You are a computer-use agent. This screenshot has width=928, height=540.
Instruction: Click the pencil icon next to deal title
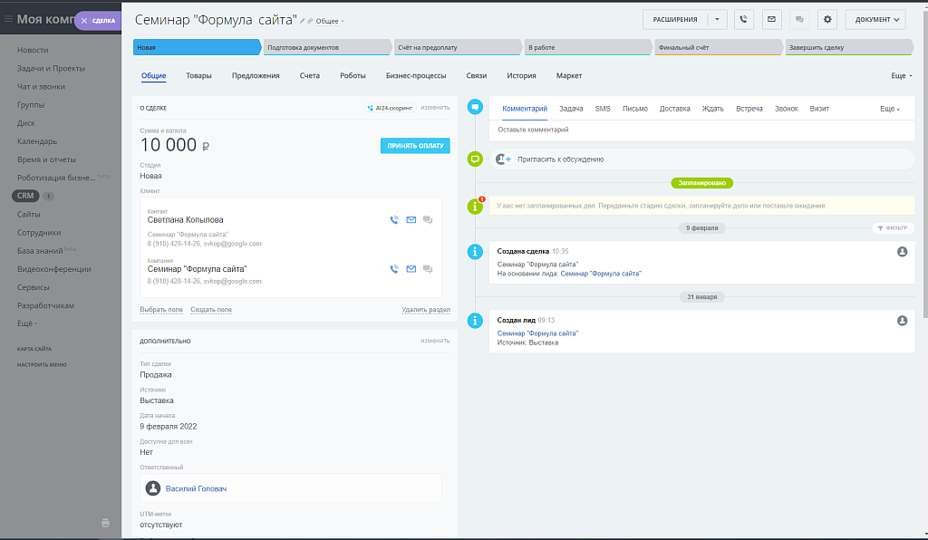[x=304, y=20]
